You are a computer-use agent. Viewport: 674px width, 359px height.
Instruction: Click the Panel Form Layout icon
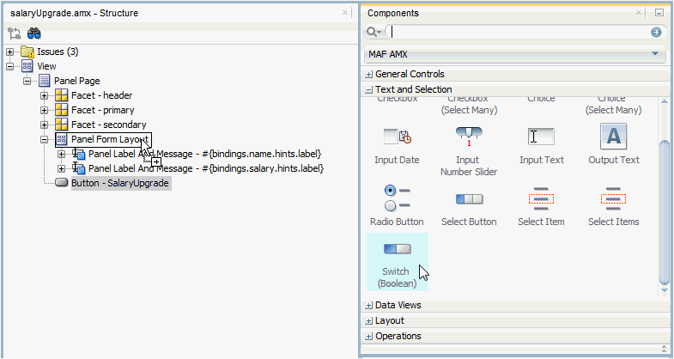[x=62, y=139]
